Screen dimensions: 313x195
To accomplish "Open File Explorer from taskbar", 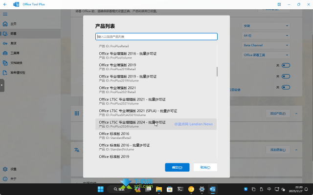I will pos(159,189).
